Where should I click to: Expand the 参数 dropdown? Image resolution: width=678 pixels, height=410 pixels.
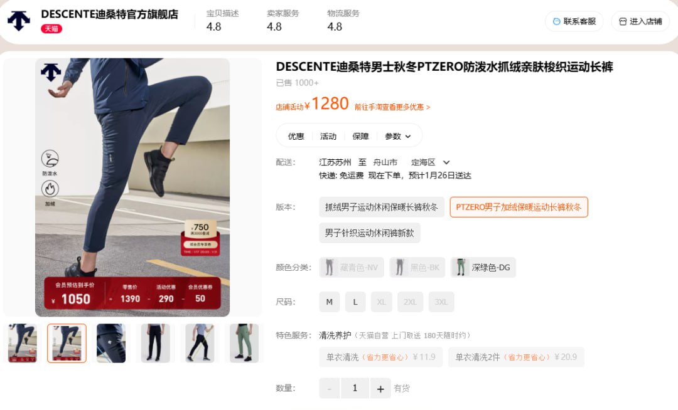(x=398, y=137)
